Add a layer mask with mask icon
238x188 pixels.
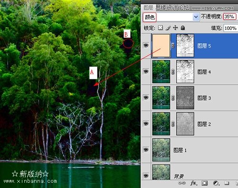tap(205, 183)
